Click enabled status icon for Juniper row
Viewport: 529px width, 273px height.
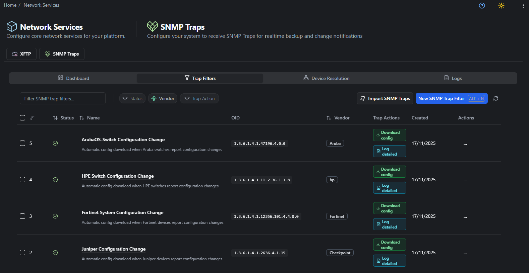[55, 253]
